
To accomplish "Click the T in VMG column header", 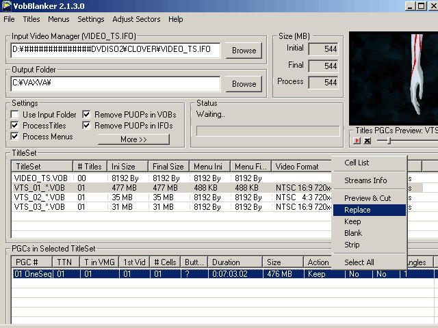I will tap(99, 262).
